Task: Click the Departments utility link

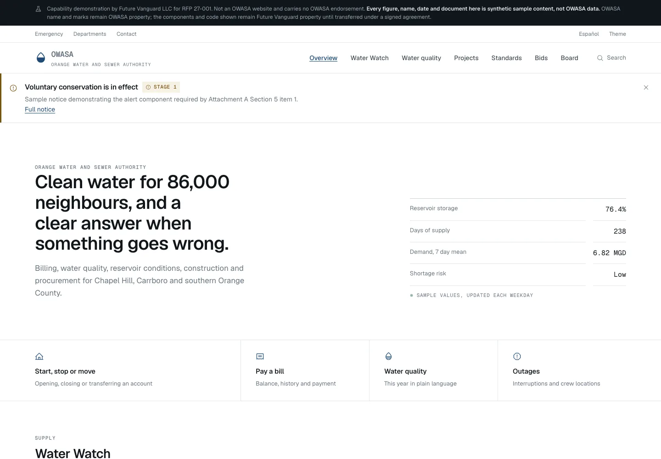Action: coord(90,34)
